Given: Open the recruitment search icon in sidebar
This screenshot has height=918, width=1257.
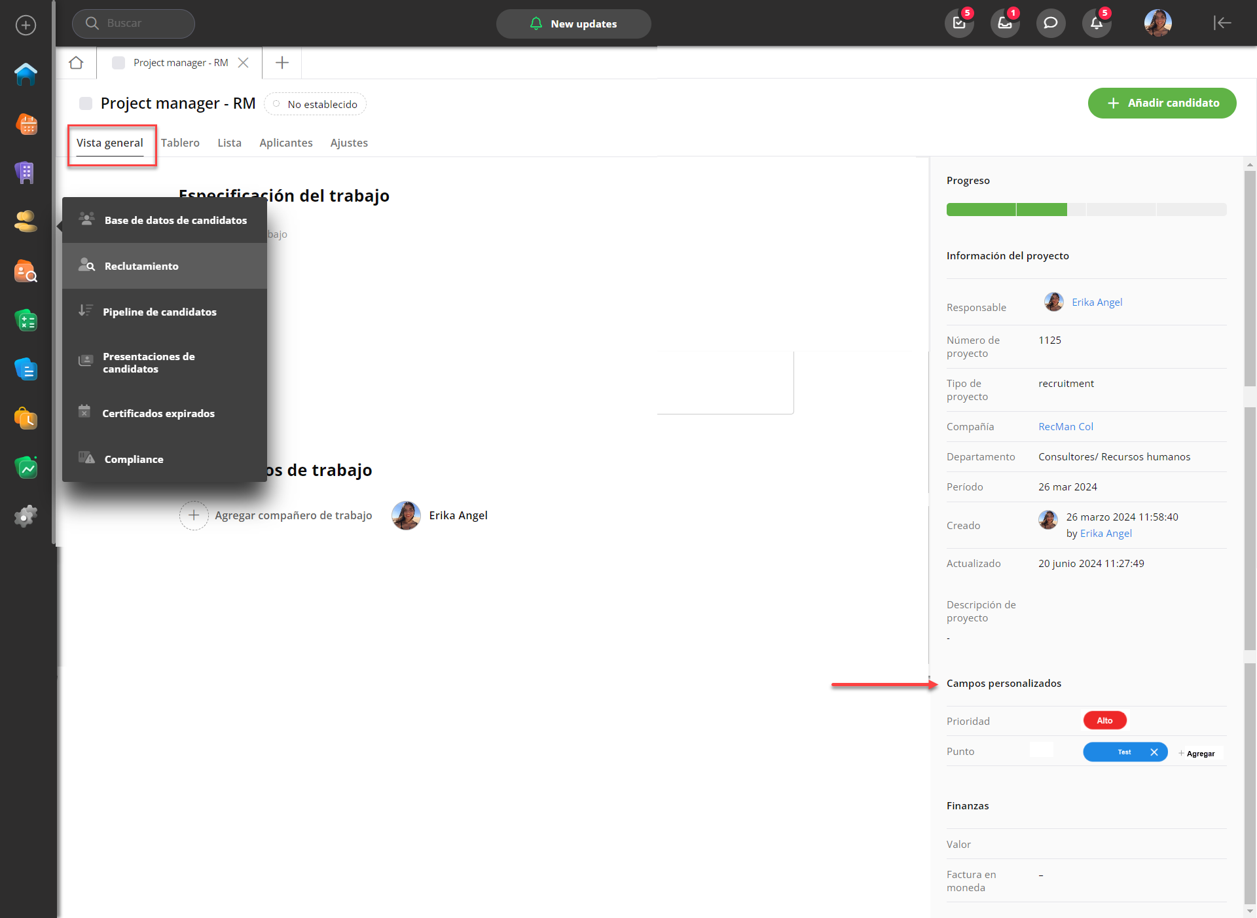Looking at the screenshot, I should pyautogui.click(x=26, y=271).
